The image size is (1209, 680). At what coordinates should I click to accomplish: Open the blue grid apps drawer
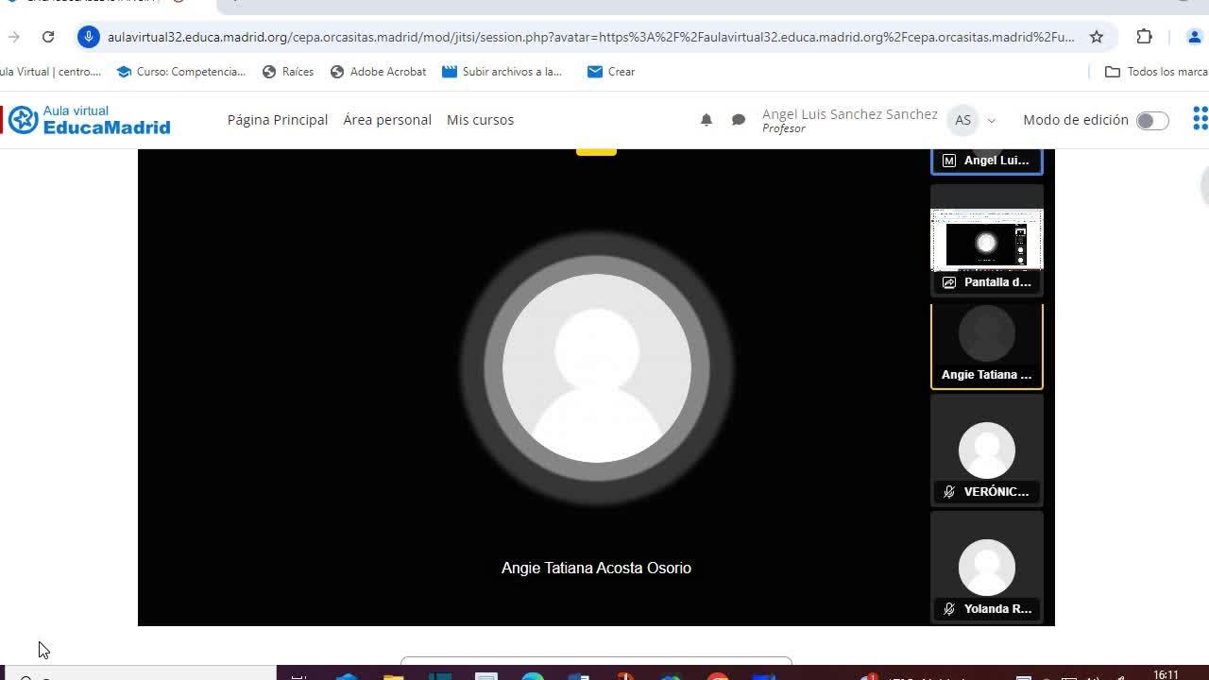[x=1200, y=119]
